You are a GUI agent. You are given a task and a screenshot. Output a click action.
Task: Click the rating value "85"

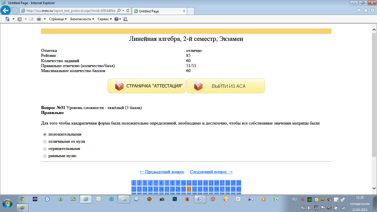pos(189,55)
